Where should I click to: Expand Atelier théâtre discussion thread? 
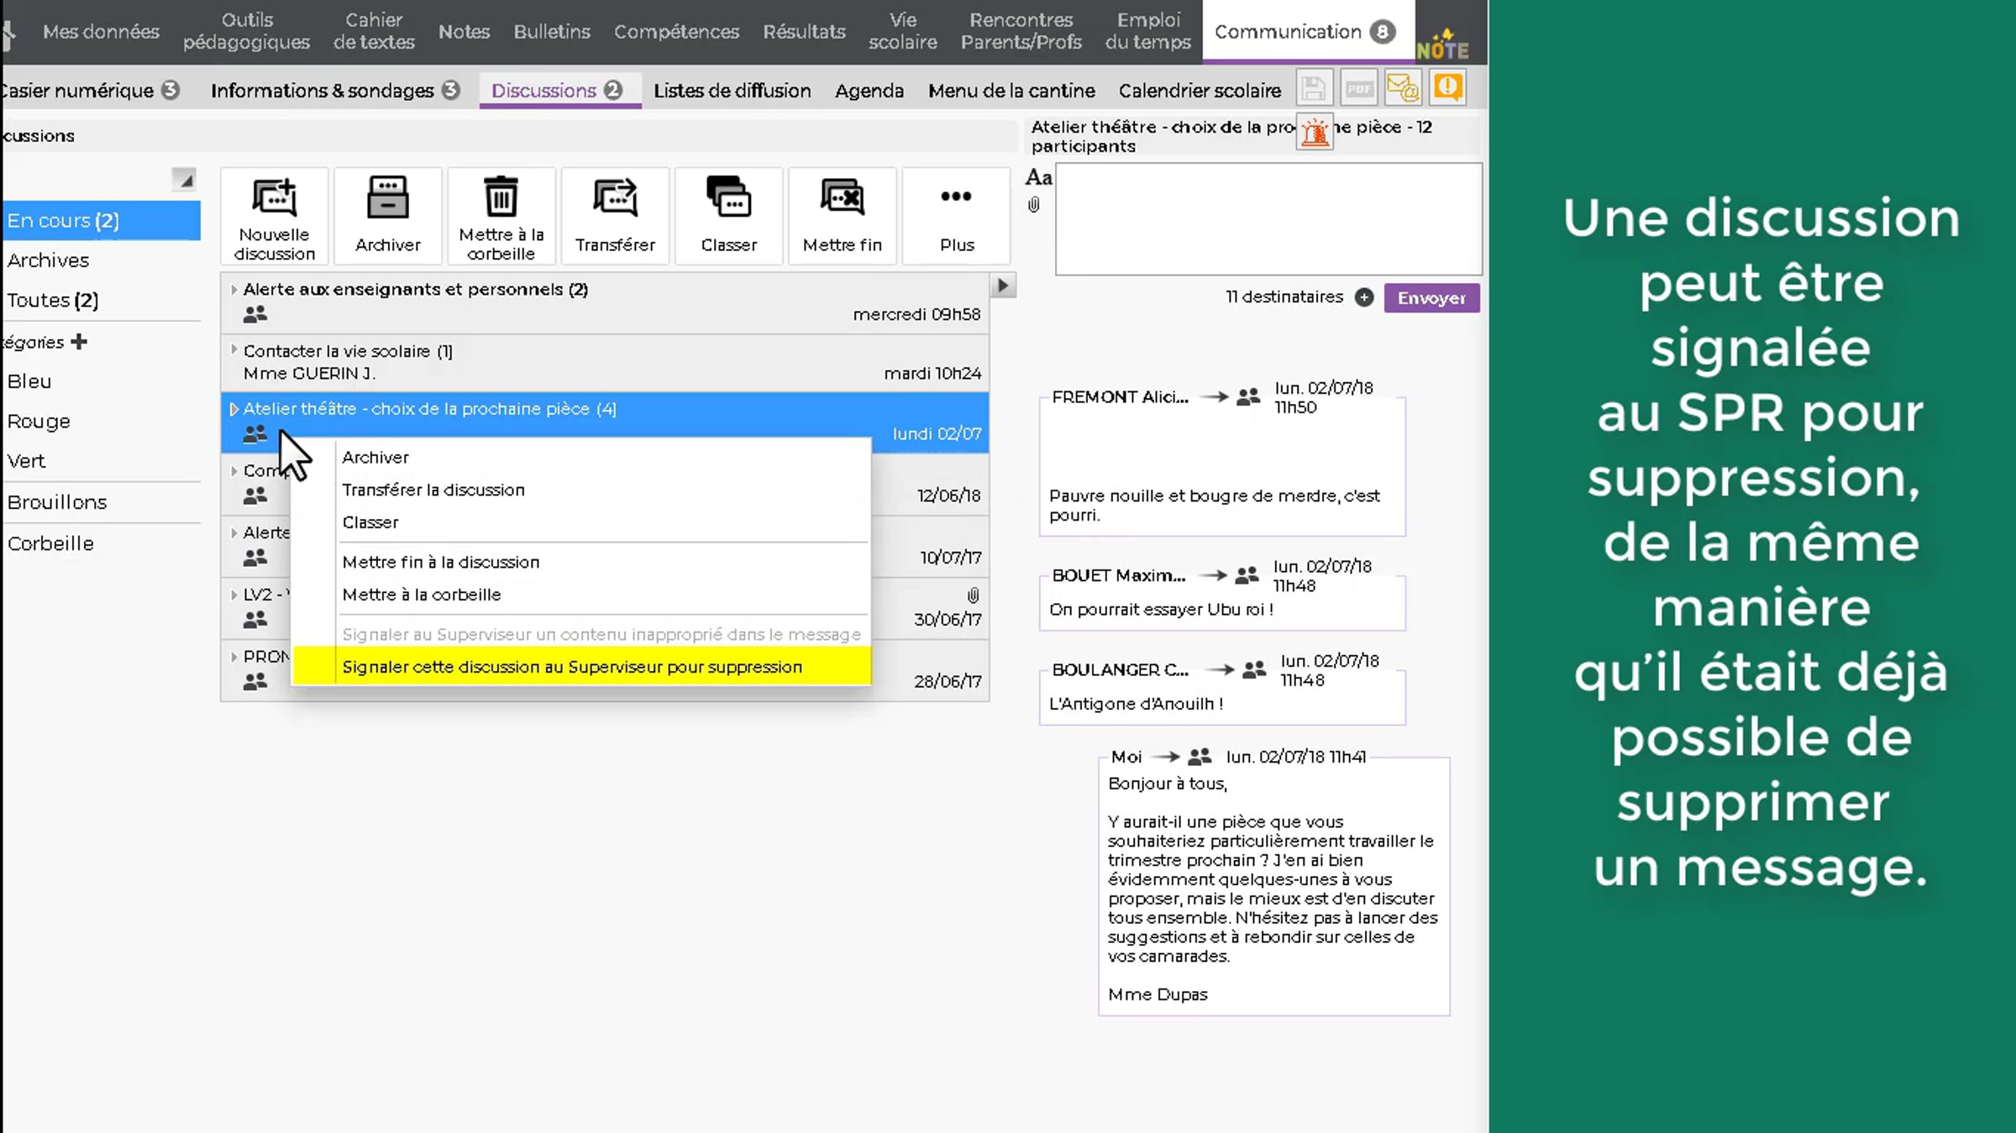point(234,409)
